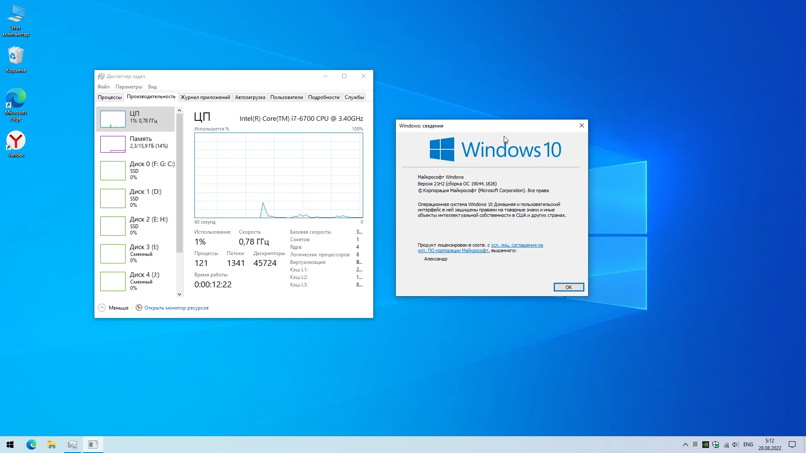Open Resource Monitor link
Image resolution: width=806 pixels, height=453 pixels.
(176, 308)
